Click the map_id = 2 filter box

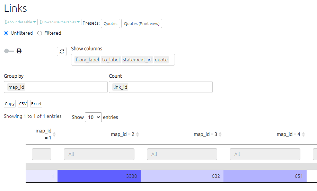(x=99, y=154)
